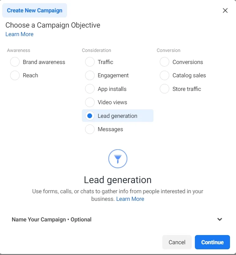The width and height of the screenshot is (236, 255).
Task: Select the Brand awareness objective
Action: coord(15,62)
